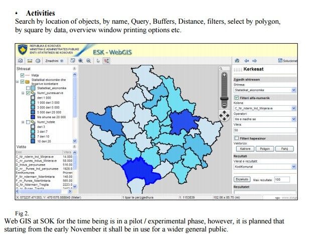Image resolution: width=320 pixels, height=238 pixels.
Task: Go forward with the right arrow icon
Action: click(x=255, y=60)
